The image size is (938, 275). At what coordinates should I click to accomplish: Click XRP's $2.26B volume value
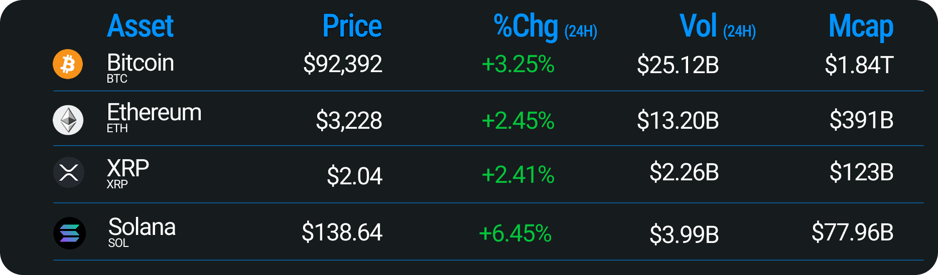(684, 172)
